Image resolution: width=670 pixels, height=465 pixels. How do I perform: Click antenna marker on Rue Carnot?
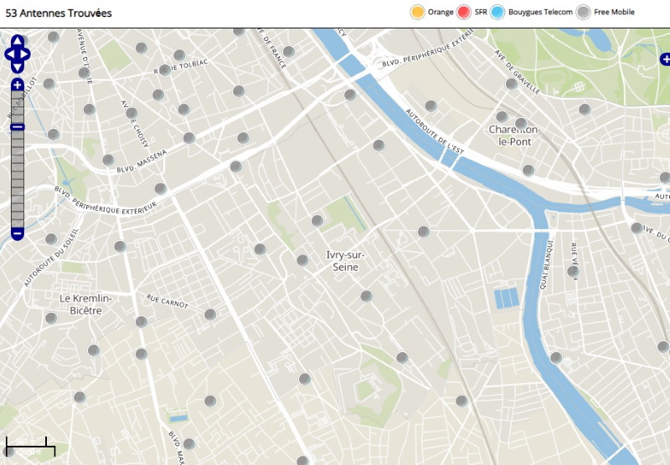[x=210, y=314]
